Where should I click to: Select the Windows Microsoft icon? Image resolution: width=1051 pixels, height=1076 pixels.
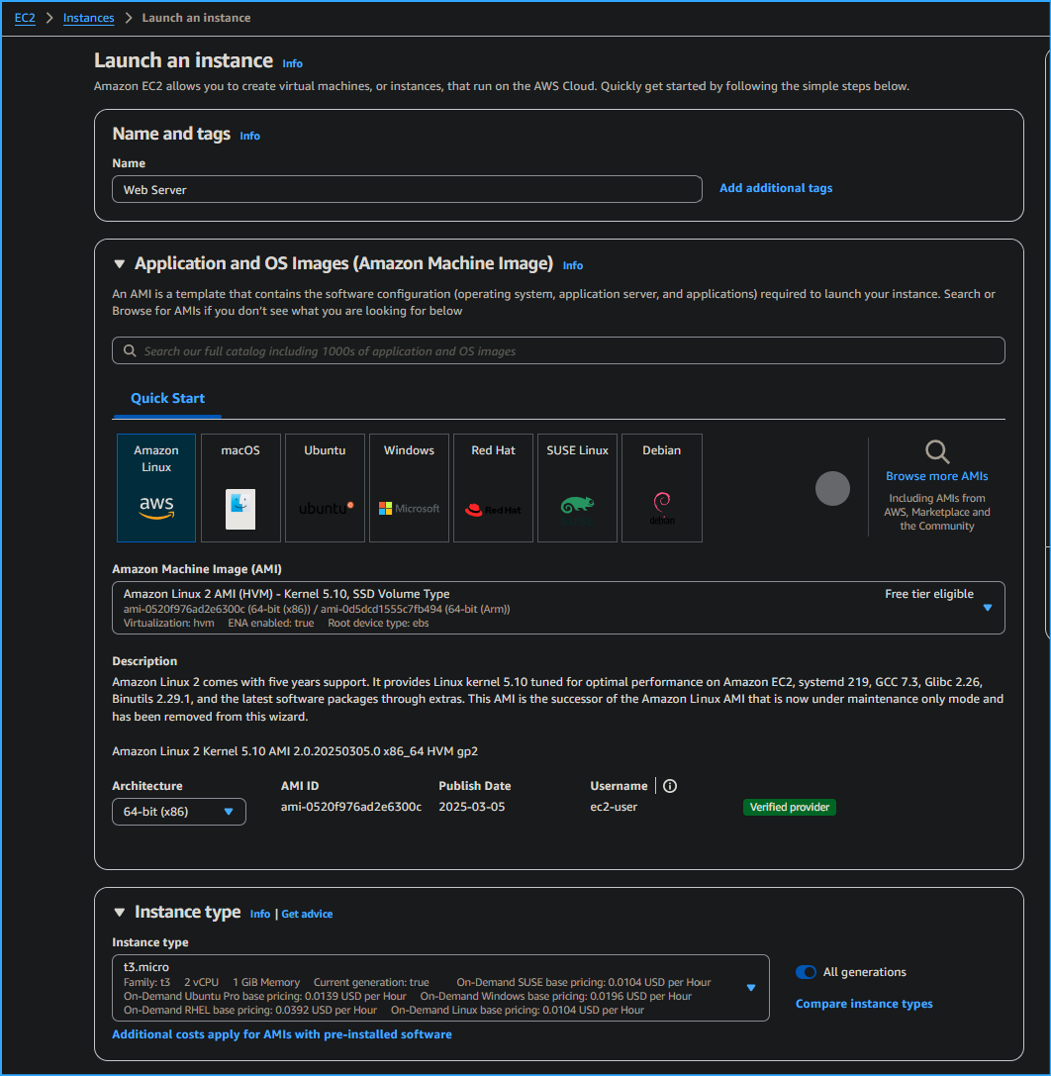[x=409, y=508]
